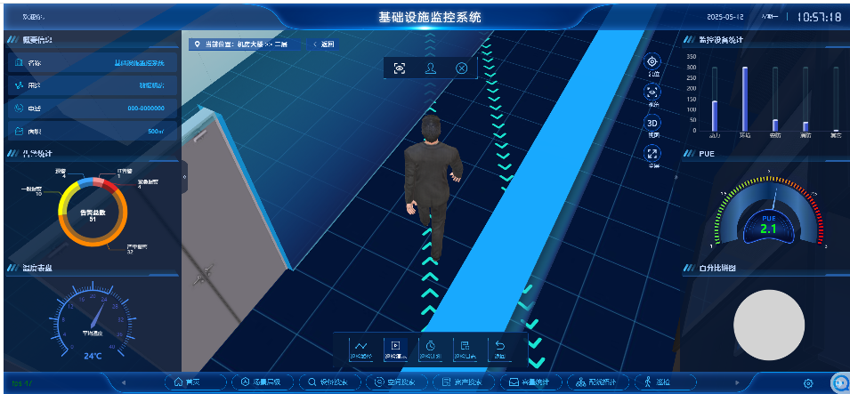
Task: Click the first bar in the device statistics chart
Action: point(715,116)
